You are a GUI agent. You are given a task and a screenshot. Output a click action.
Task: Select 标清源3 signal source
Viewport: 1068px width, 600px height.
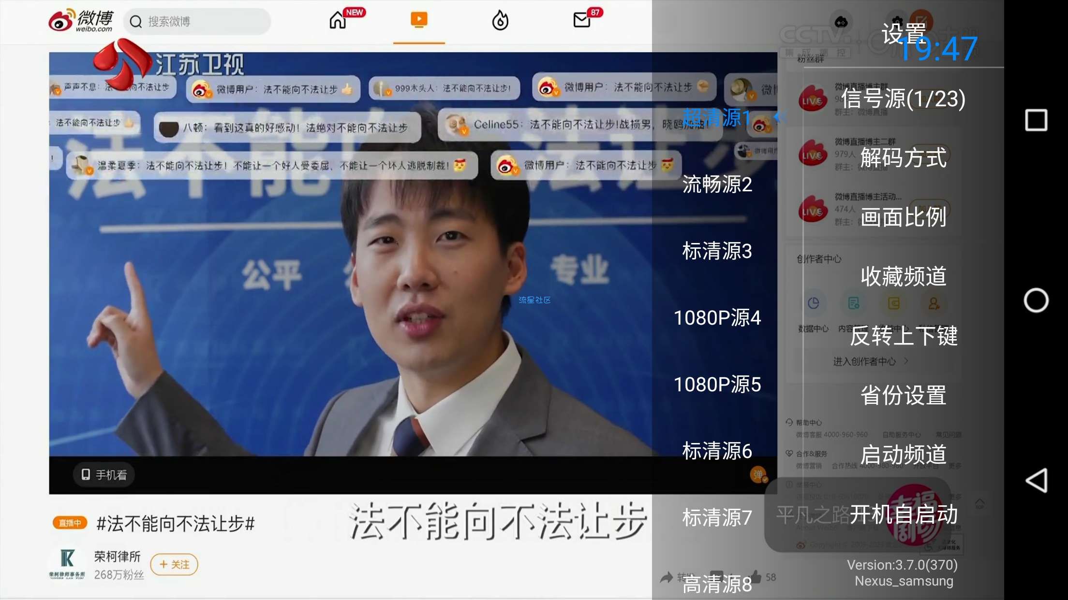click(x=717, y=251)
